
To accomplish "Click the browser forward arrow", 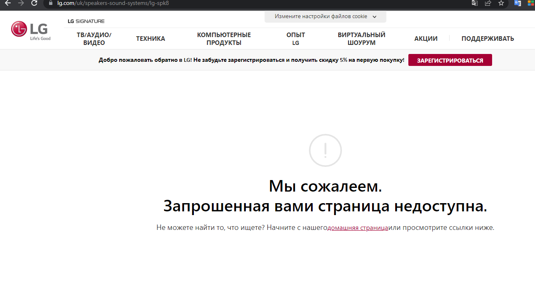I will pyautogui.click(x=21, y=3).
